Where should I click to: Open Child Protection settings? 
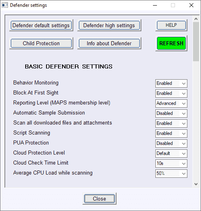(41, 43)
